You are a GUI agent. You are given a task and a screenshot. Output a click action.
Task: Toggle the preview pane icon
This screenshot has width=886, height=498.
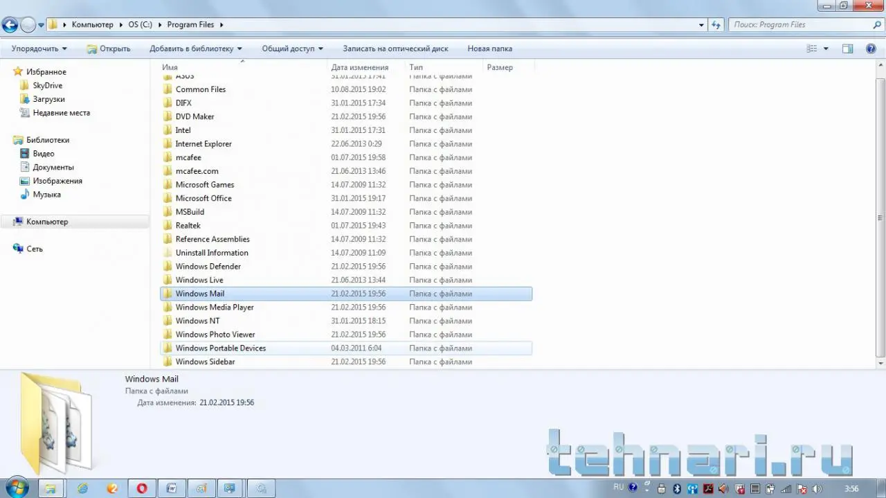pos(847,48)
